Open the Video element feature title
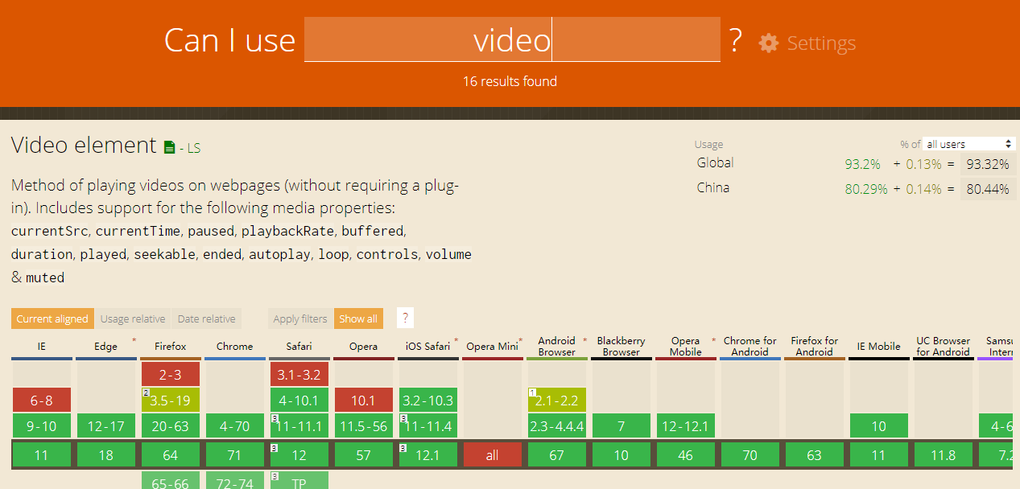The width and height of the screenshot is (1020, 489). [84, 146]
